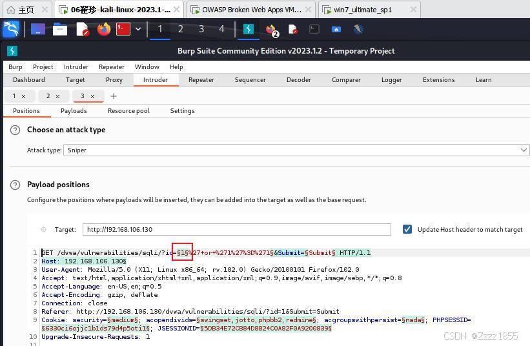Switch to the Extensions tab
Image resolution: width=530 pixels, height=346 pixels.
[438, 80]
